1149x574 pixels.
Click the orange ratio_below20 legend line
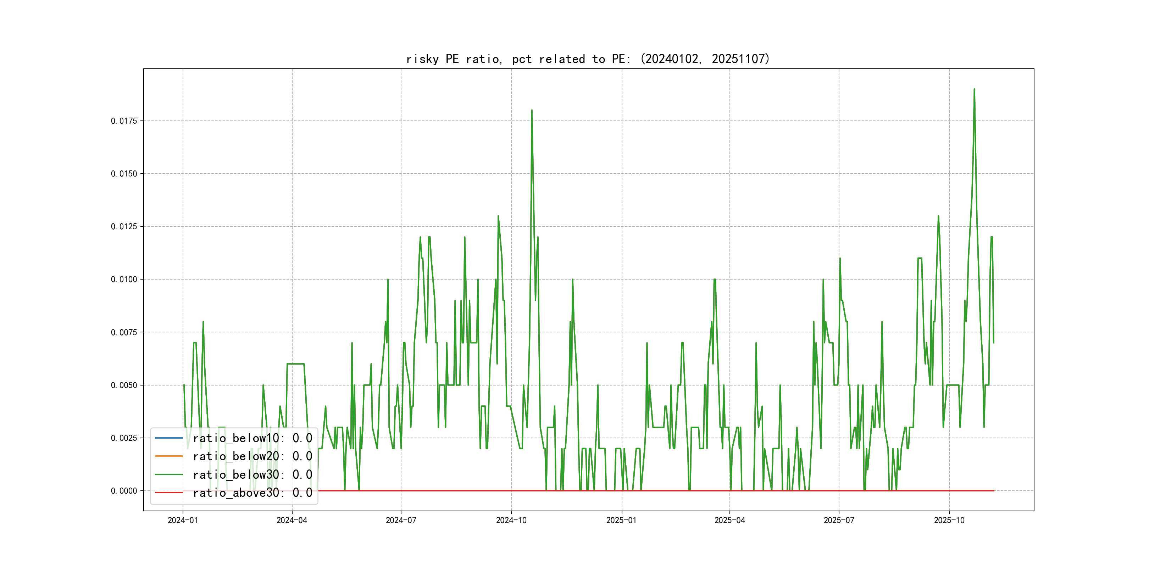coord(168,456)
